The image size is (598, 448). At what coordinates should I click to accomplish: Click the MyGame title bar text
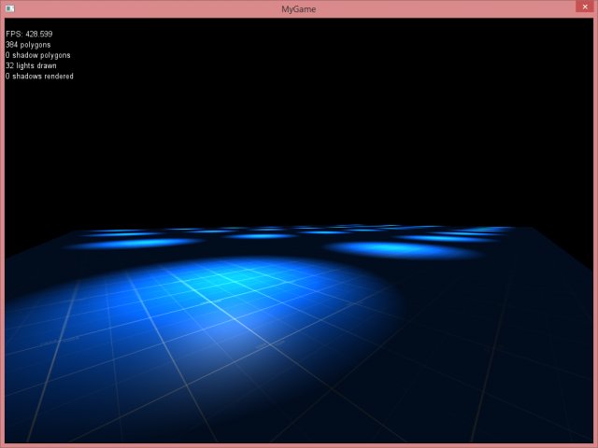pyautogui.click(x=298, y=8)
